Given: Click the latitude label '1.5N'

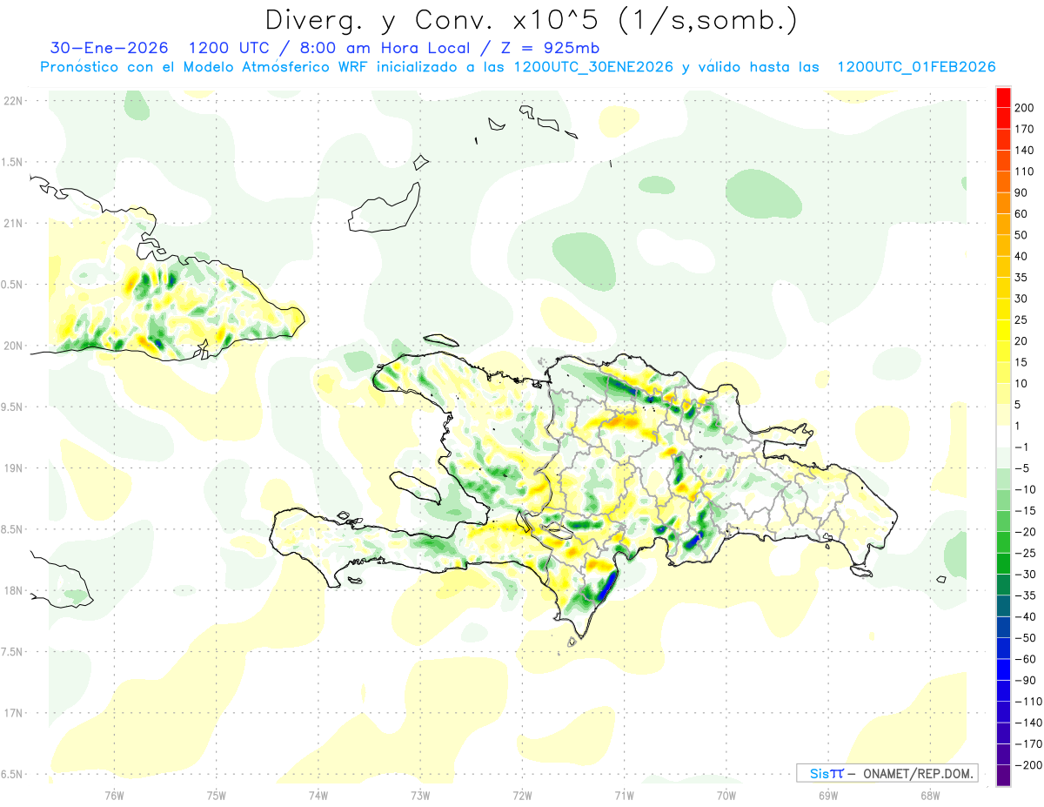Looking at the screenshot, I should point(13,162).
